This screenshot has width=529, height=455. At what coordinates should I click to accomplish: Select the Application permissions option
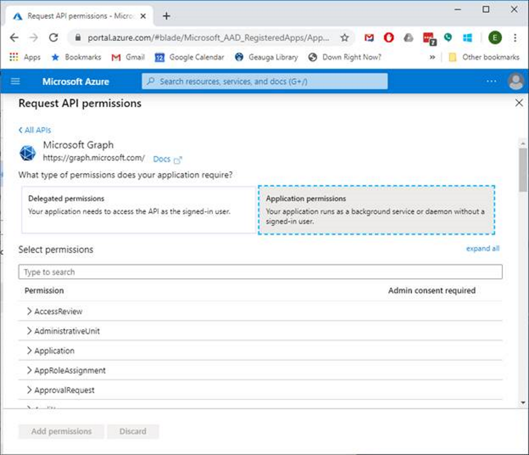[x=376, y=210]
